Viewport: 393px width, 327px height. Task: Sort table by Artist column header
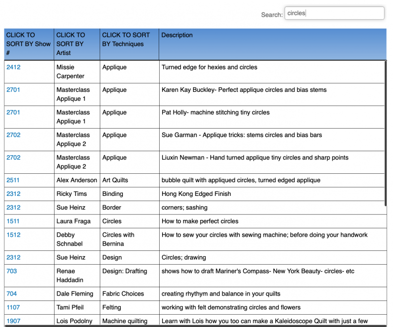click(71, 44)
